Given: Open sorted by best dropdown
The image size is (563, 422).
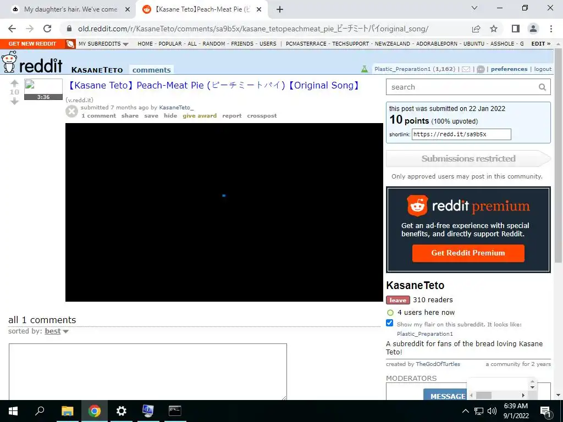Looking at the screenshot, I should (x=57, y=331).
